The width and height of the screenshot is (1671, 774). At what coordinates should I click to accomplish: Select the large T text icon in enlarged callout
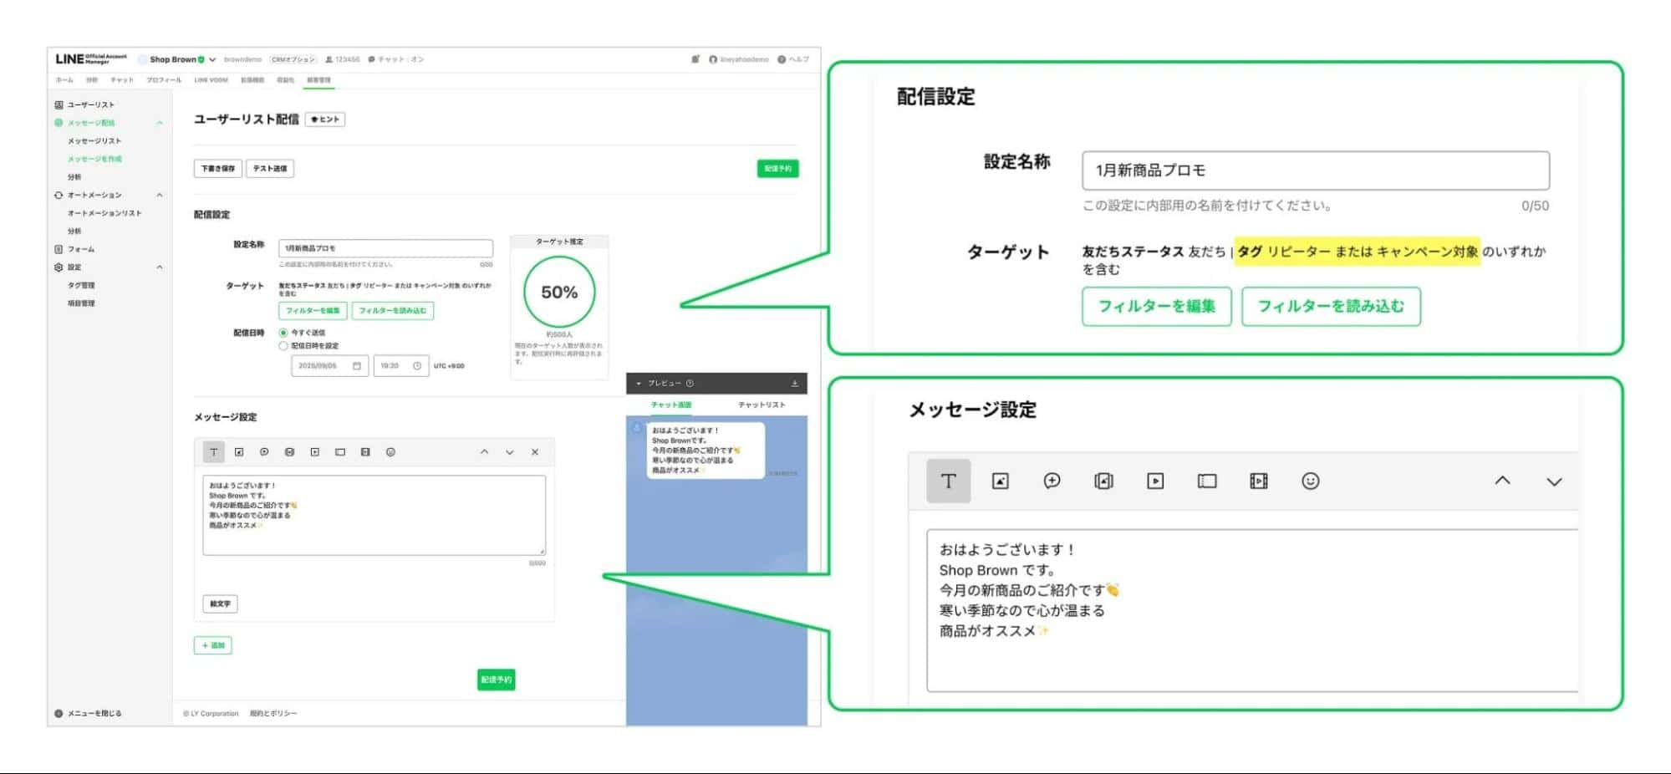coord(949,481)
